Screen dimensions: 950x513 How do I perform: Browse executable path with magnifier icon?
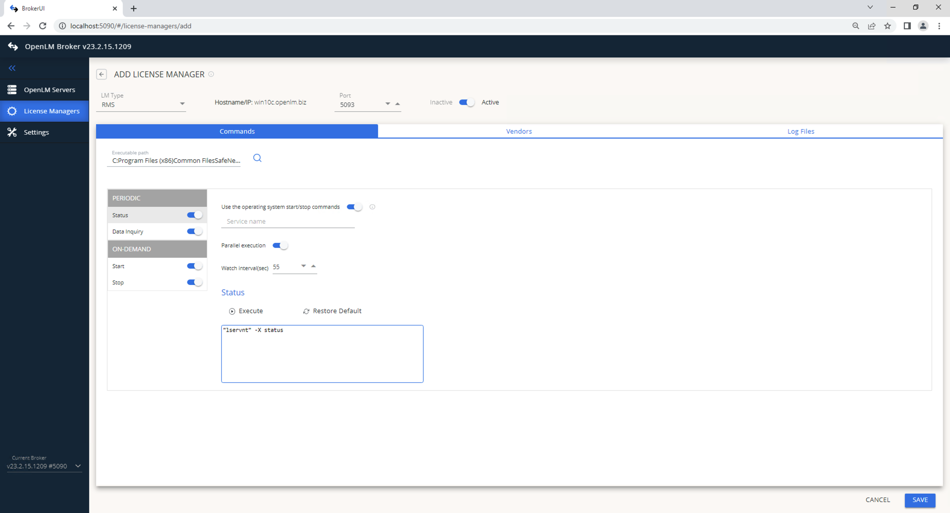257,158
